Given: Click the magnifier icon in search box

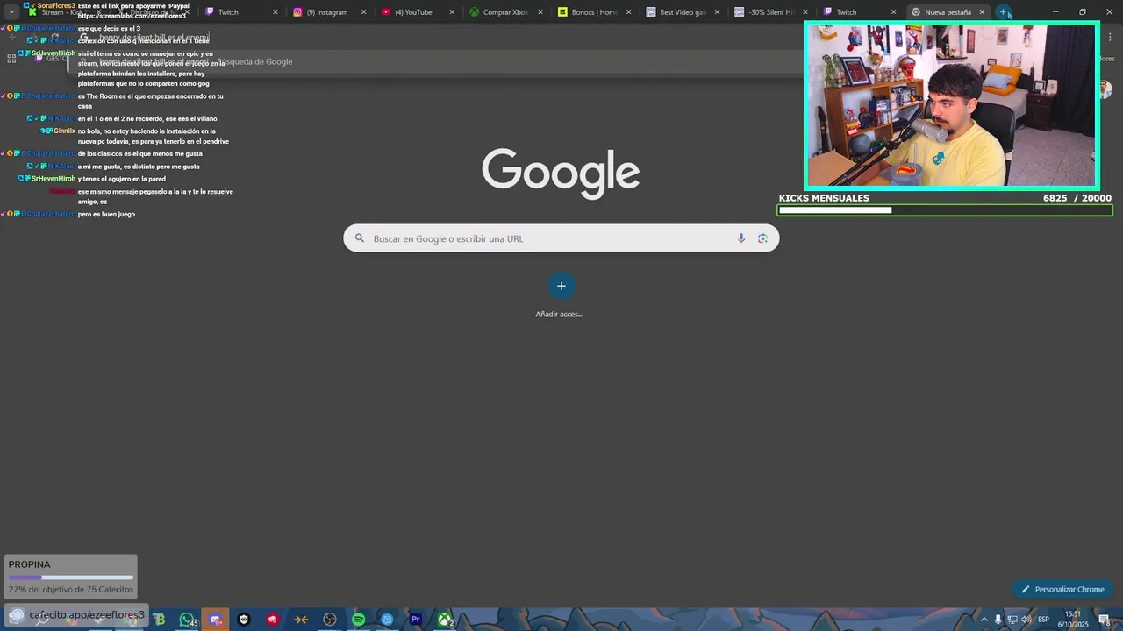Looking at the screenshot, I should point(359,238).
